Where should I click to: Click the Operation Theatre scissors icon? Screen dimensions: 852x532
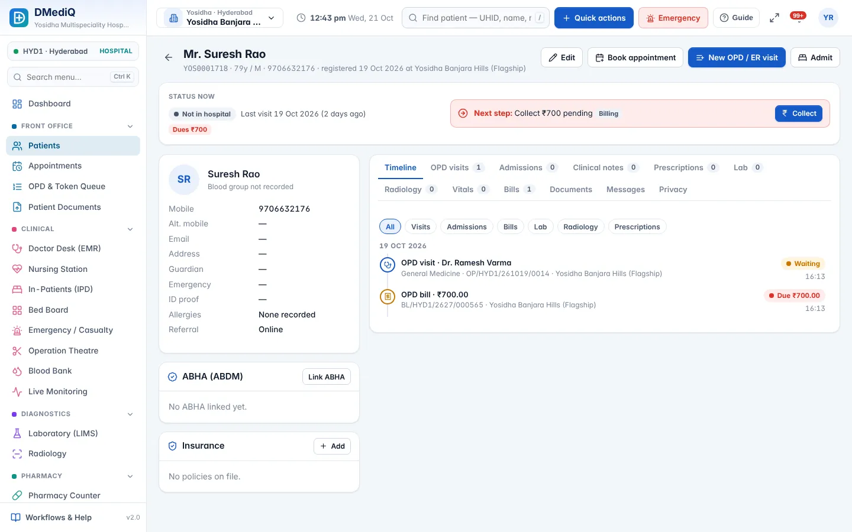click(x=17, y=351)
